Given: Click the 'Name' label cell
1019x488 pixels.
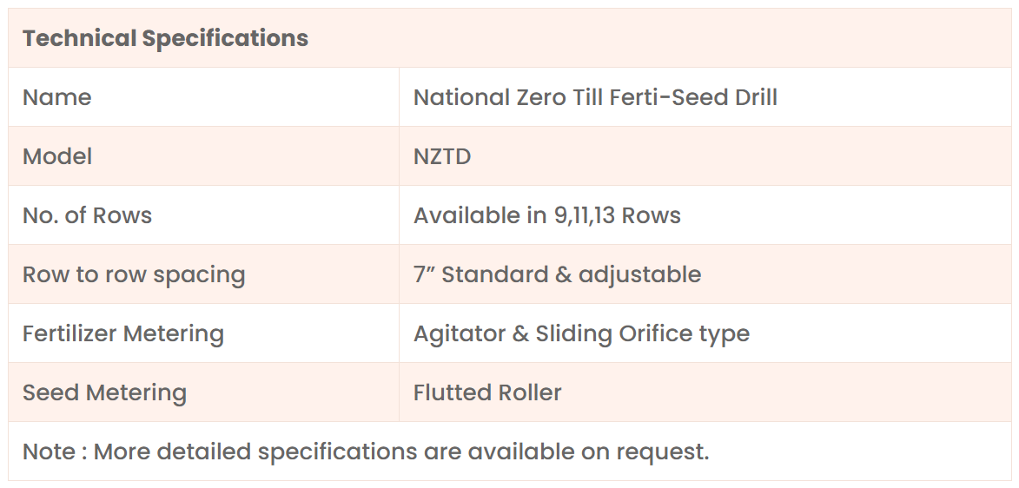Looking at the screenshot, I should point(57,97).
